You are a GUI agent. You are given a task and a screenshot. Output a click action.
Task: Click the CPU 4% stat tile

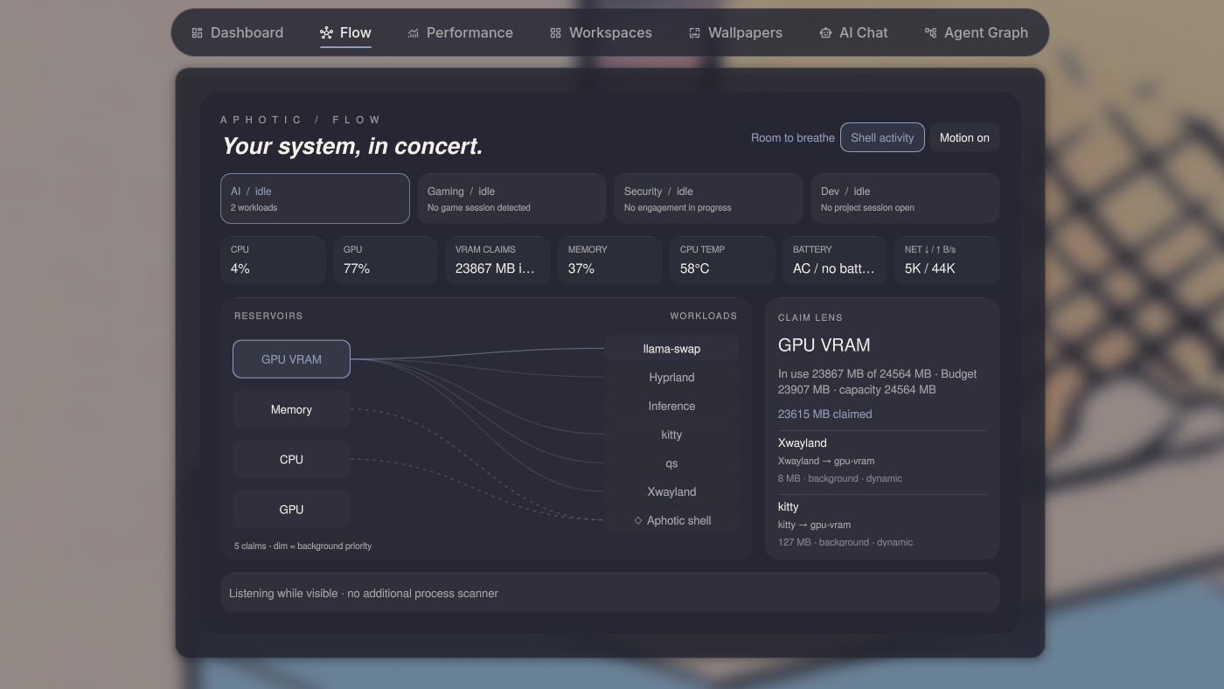[273, 261]
